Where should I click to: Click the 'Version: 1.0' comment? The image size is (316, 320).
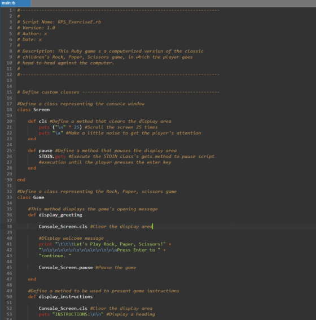coord(39,28)
